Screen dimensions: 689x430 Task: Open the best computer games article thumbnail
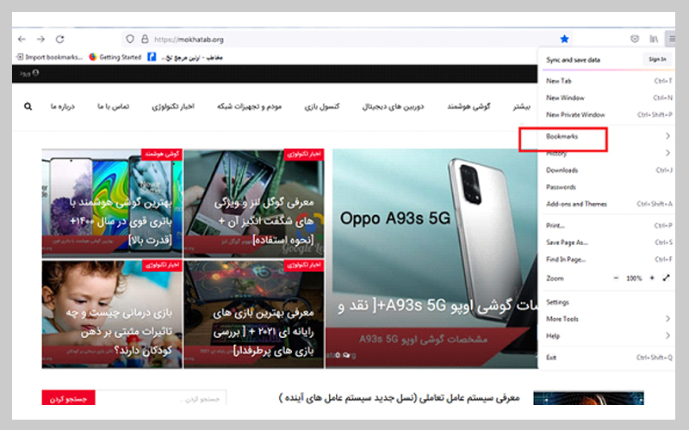(x=254, y=314)
